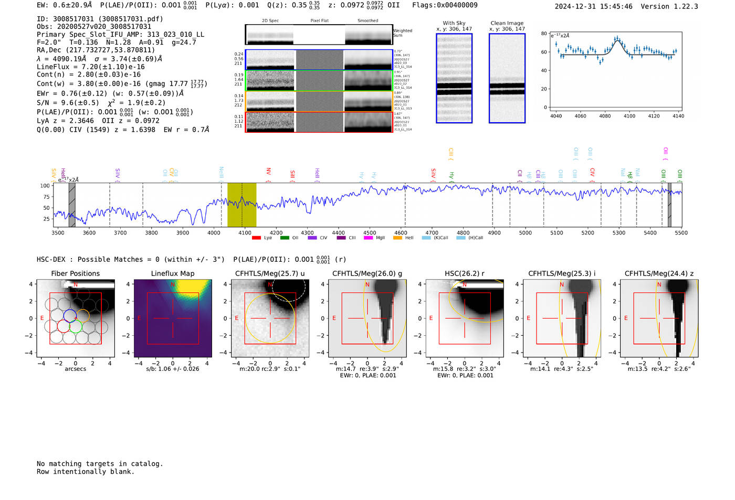Click the CIV legend color swatch
The image size is (735, 500).
[312, 238]
